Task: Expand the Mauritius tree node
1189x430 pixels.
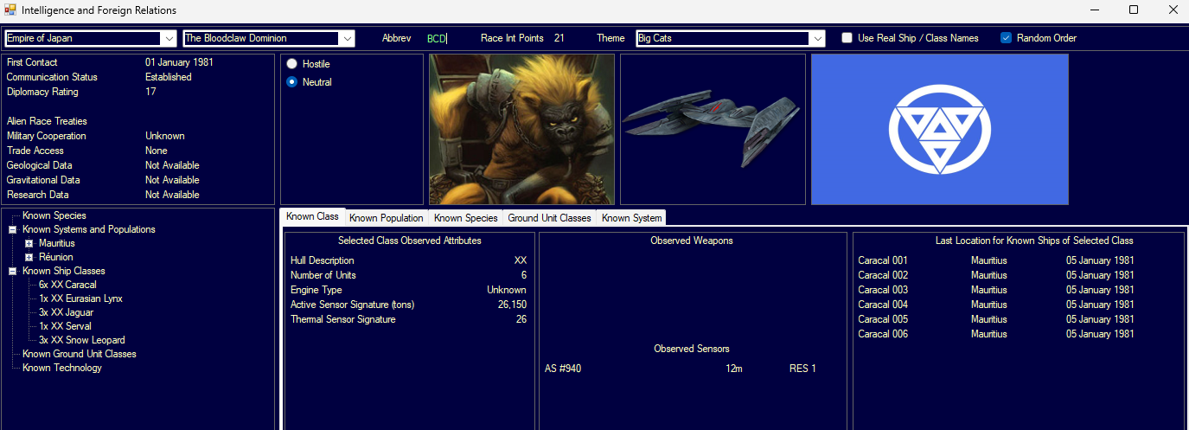Action: (29, 243)
